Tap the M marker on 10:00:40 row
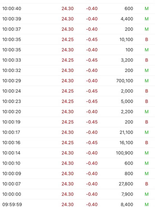Viewport: 155px width, 207px height. tap(146, 9)
